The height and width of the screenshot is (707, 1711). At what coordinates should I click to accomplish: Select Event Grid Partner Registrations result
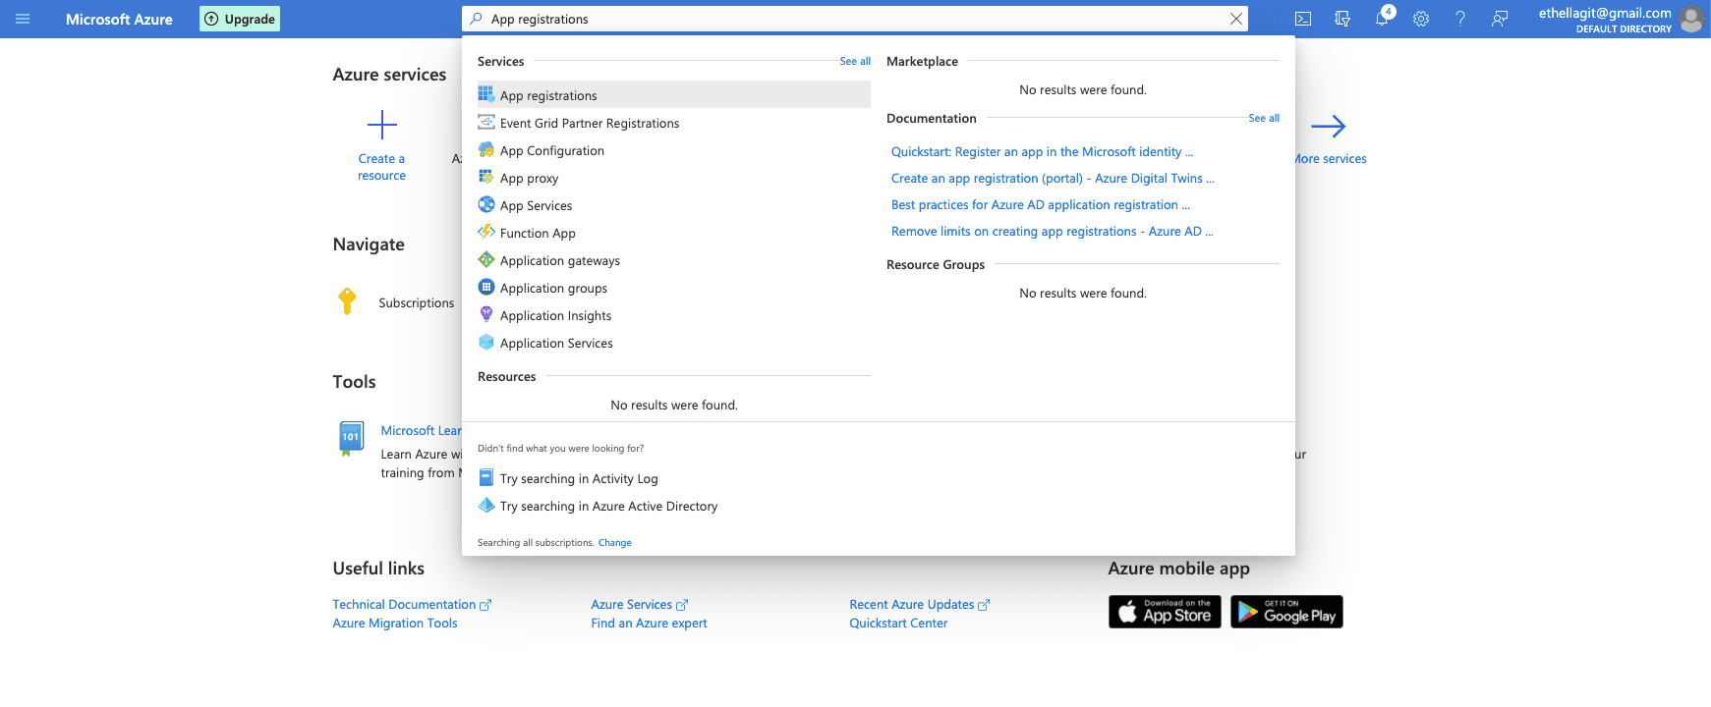pyautogui.click(x=674, y=123)
